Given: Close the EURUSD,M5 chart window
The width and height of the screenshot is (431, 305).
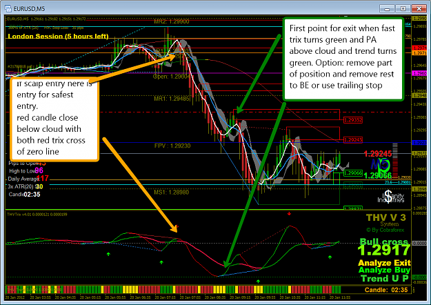Looking at the screenshot, I should (x=419, y=9).
